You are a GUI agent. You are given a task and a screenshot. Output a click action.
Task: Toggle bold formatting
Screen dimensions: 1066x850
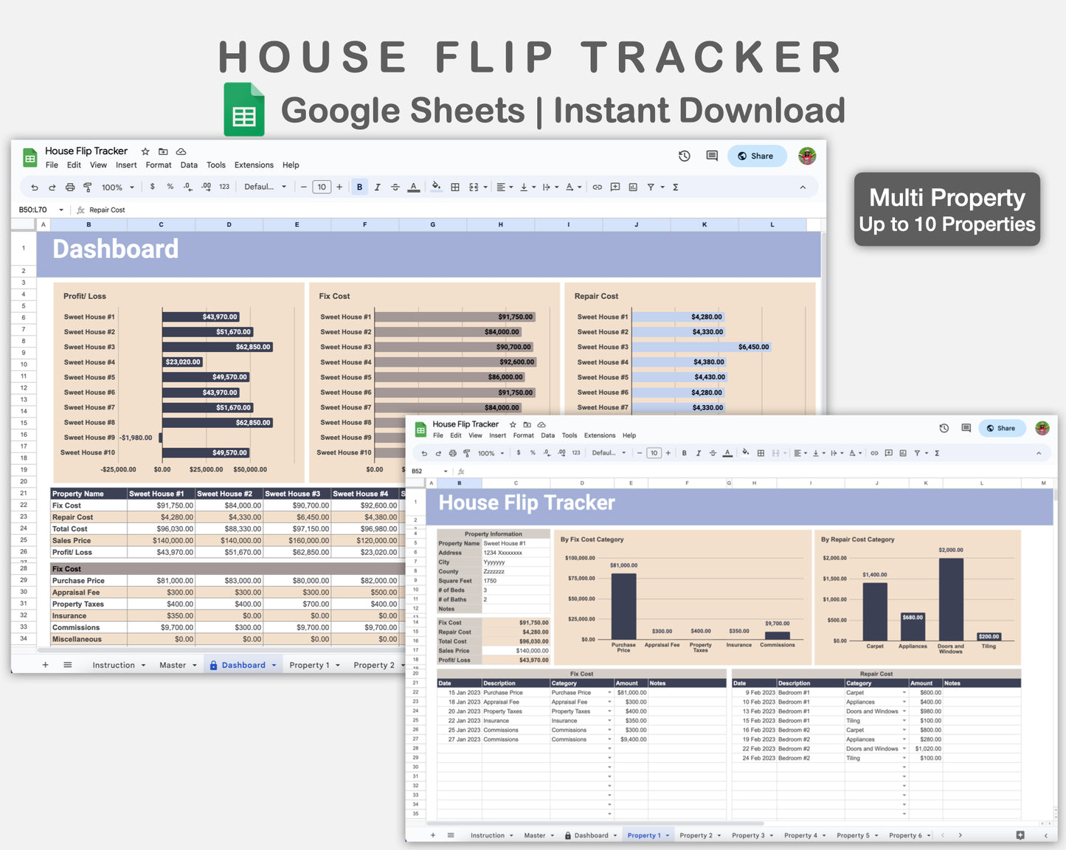(360, 187)
